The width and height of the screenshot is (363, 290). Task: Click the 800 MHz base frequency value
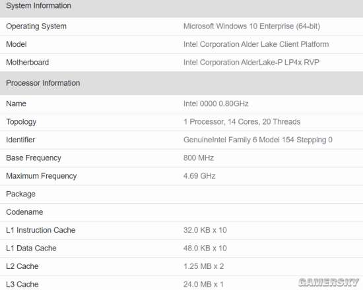click(199, 158)
